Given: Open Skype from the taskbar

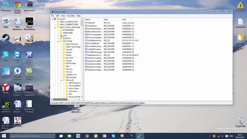Looking at the screenshot, I should click(113, 136).
